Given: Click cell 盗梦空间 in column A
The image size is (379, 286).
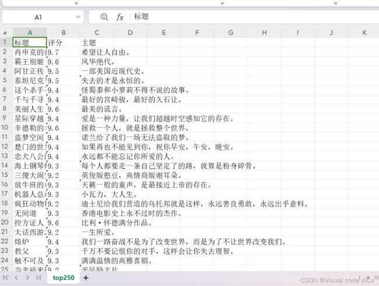Looking at the screenshot, I should pos(30,137).
